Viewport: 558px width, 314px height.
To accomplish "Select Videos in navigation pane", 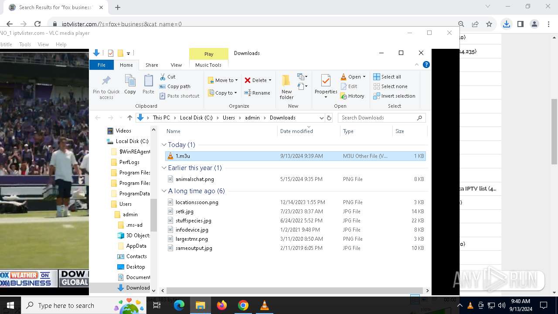I will click(123, 131).
